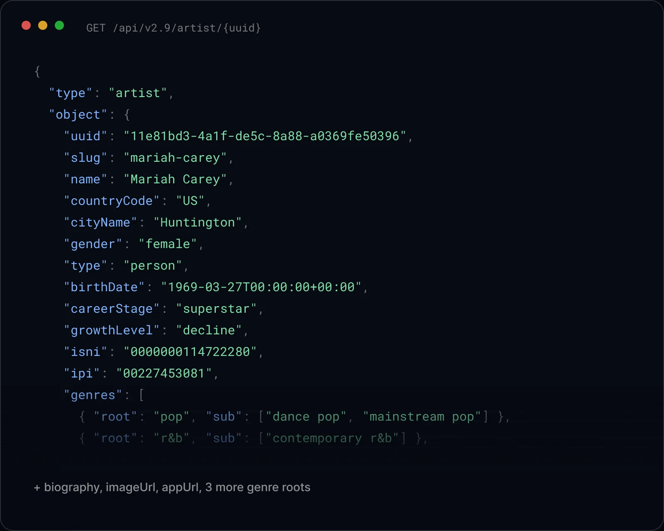Click the green maximize window dot

tap(59, 25)
